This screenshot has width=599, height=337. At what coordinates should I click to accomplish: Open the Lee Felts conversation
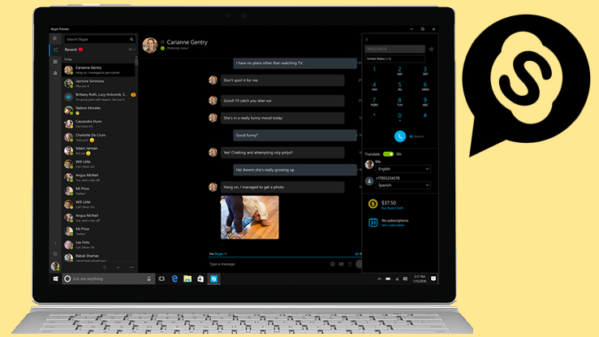click(x=98, y=244)
